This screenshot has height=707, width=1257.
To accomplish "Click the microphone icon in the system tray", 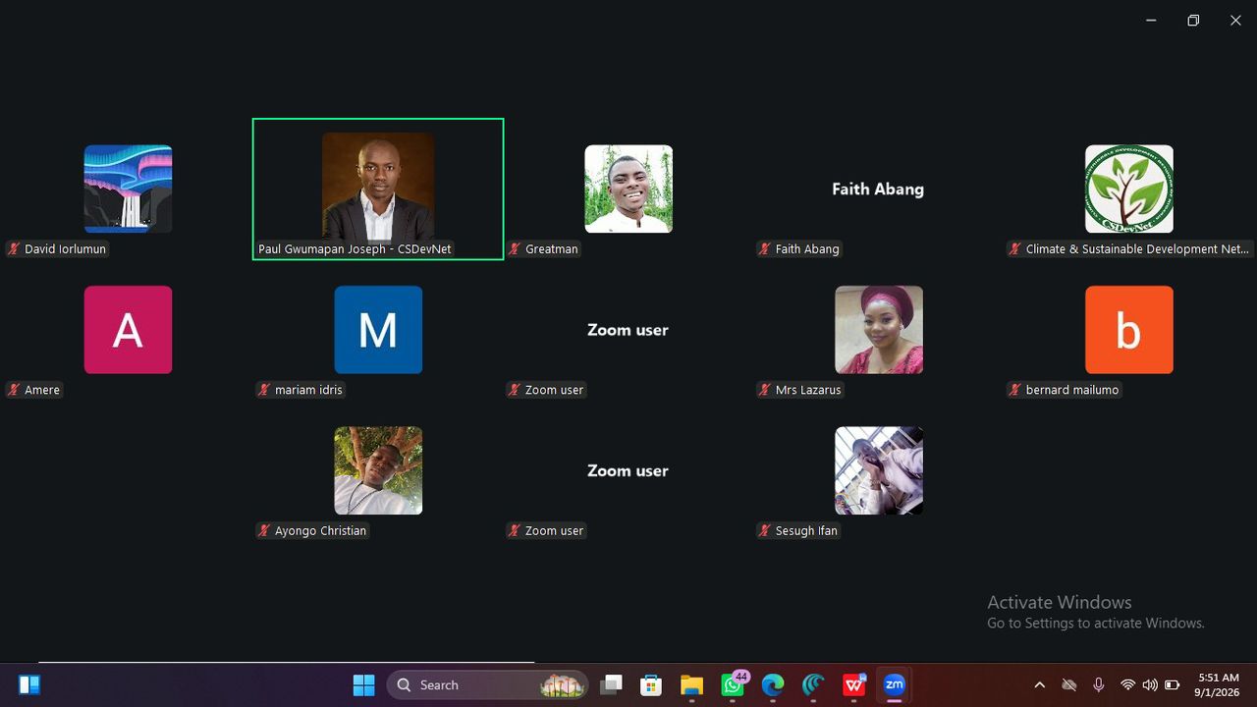I will point(1099,685).
